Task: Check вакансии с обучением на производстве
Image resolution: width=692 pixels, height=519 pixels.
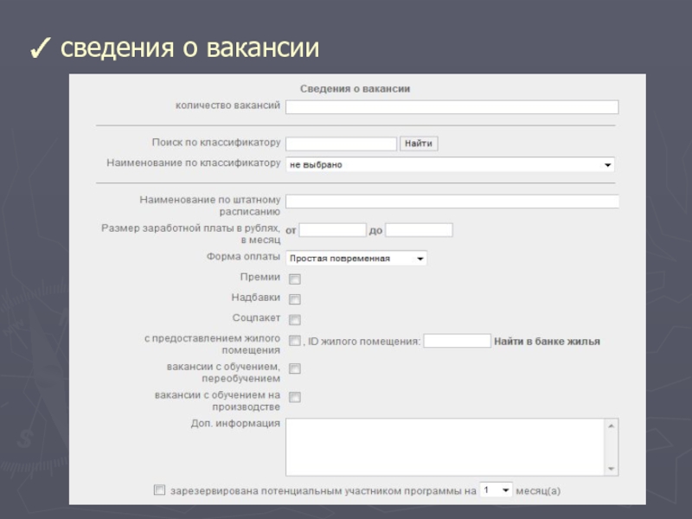Action: tap(294, 398)
